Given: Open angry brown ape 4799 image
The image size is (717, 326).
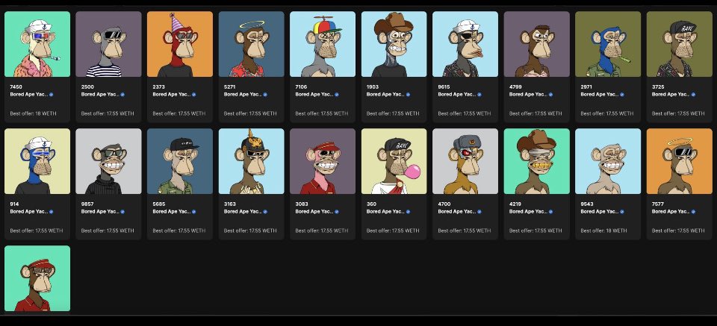Looking at the screenshot, I should point(537,44).
